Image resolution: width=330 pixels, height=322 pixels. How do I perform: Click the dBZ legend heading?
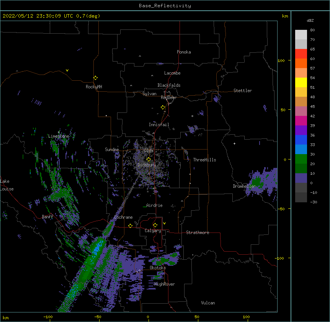click(x=310, y=20)
